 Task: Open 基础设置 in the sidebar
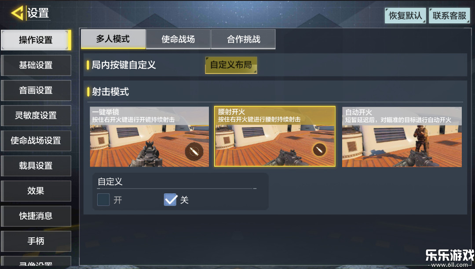[x=36, y=65]
